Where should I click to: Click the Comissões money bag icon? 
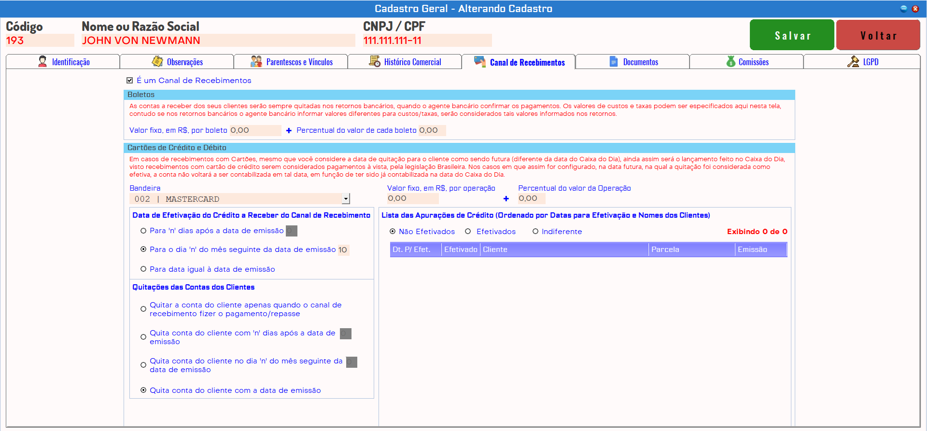pos(730,61)
